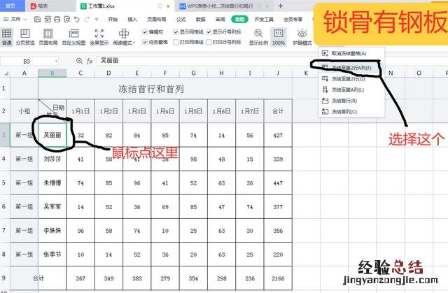Open the 开始 ribbon tab
Screen dimensions: 448x293
(x=113, y=19)
